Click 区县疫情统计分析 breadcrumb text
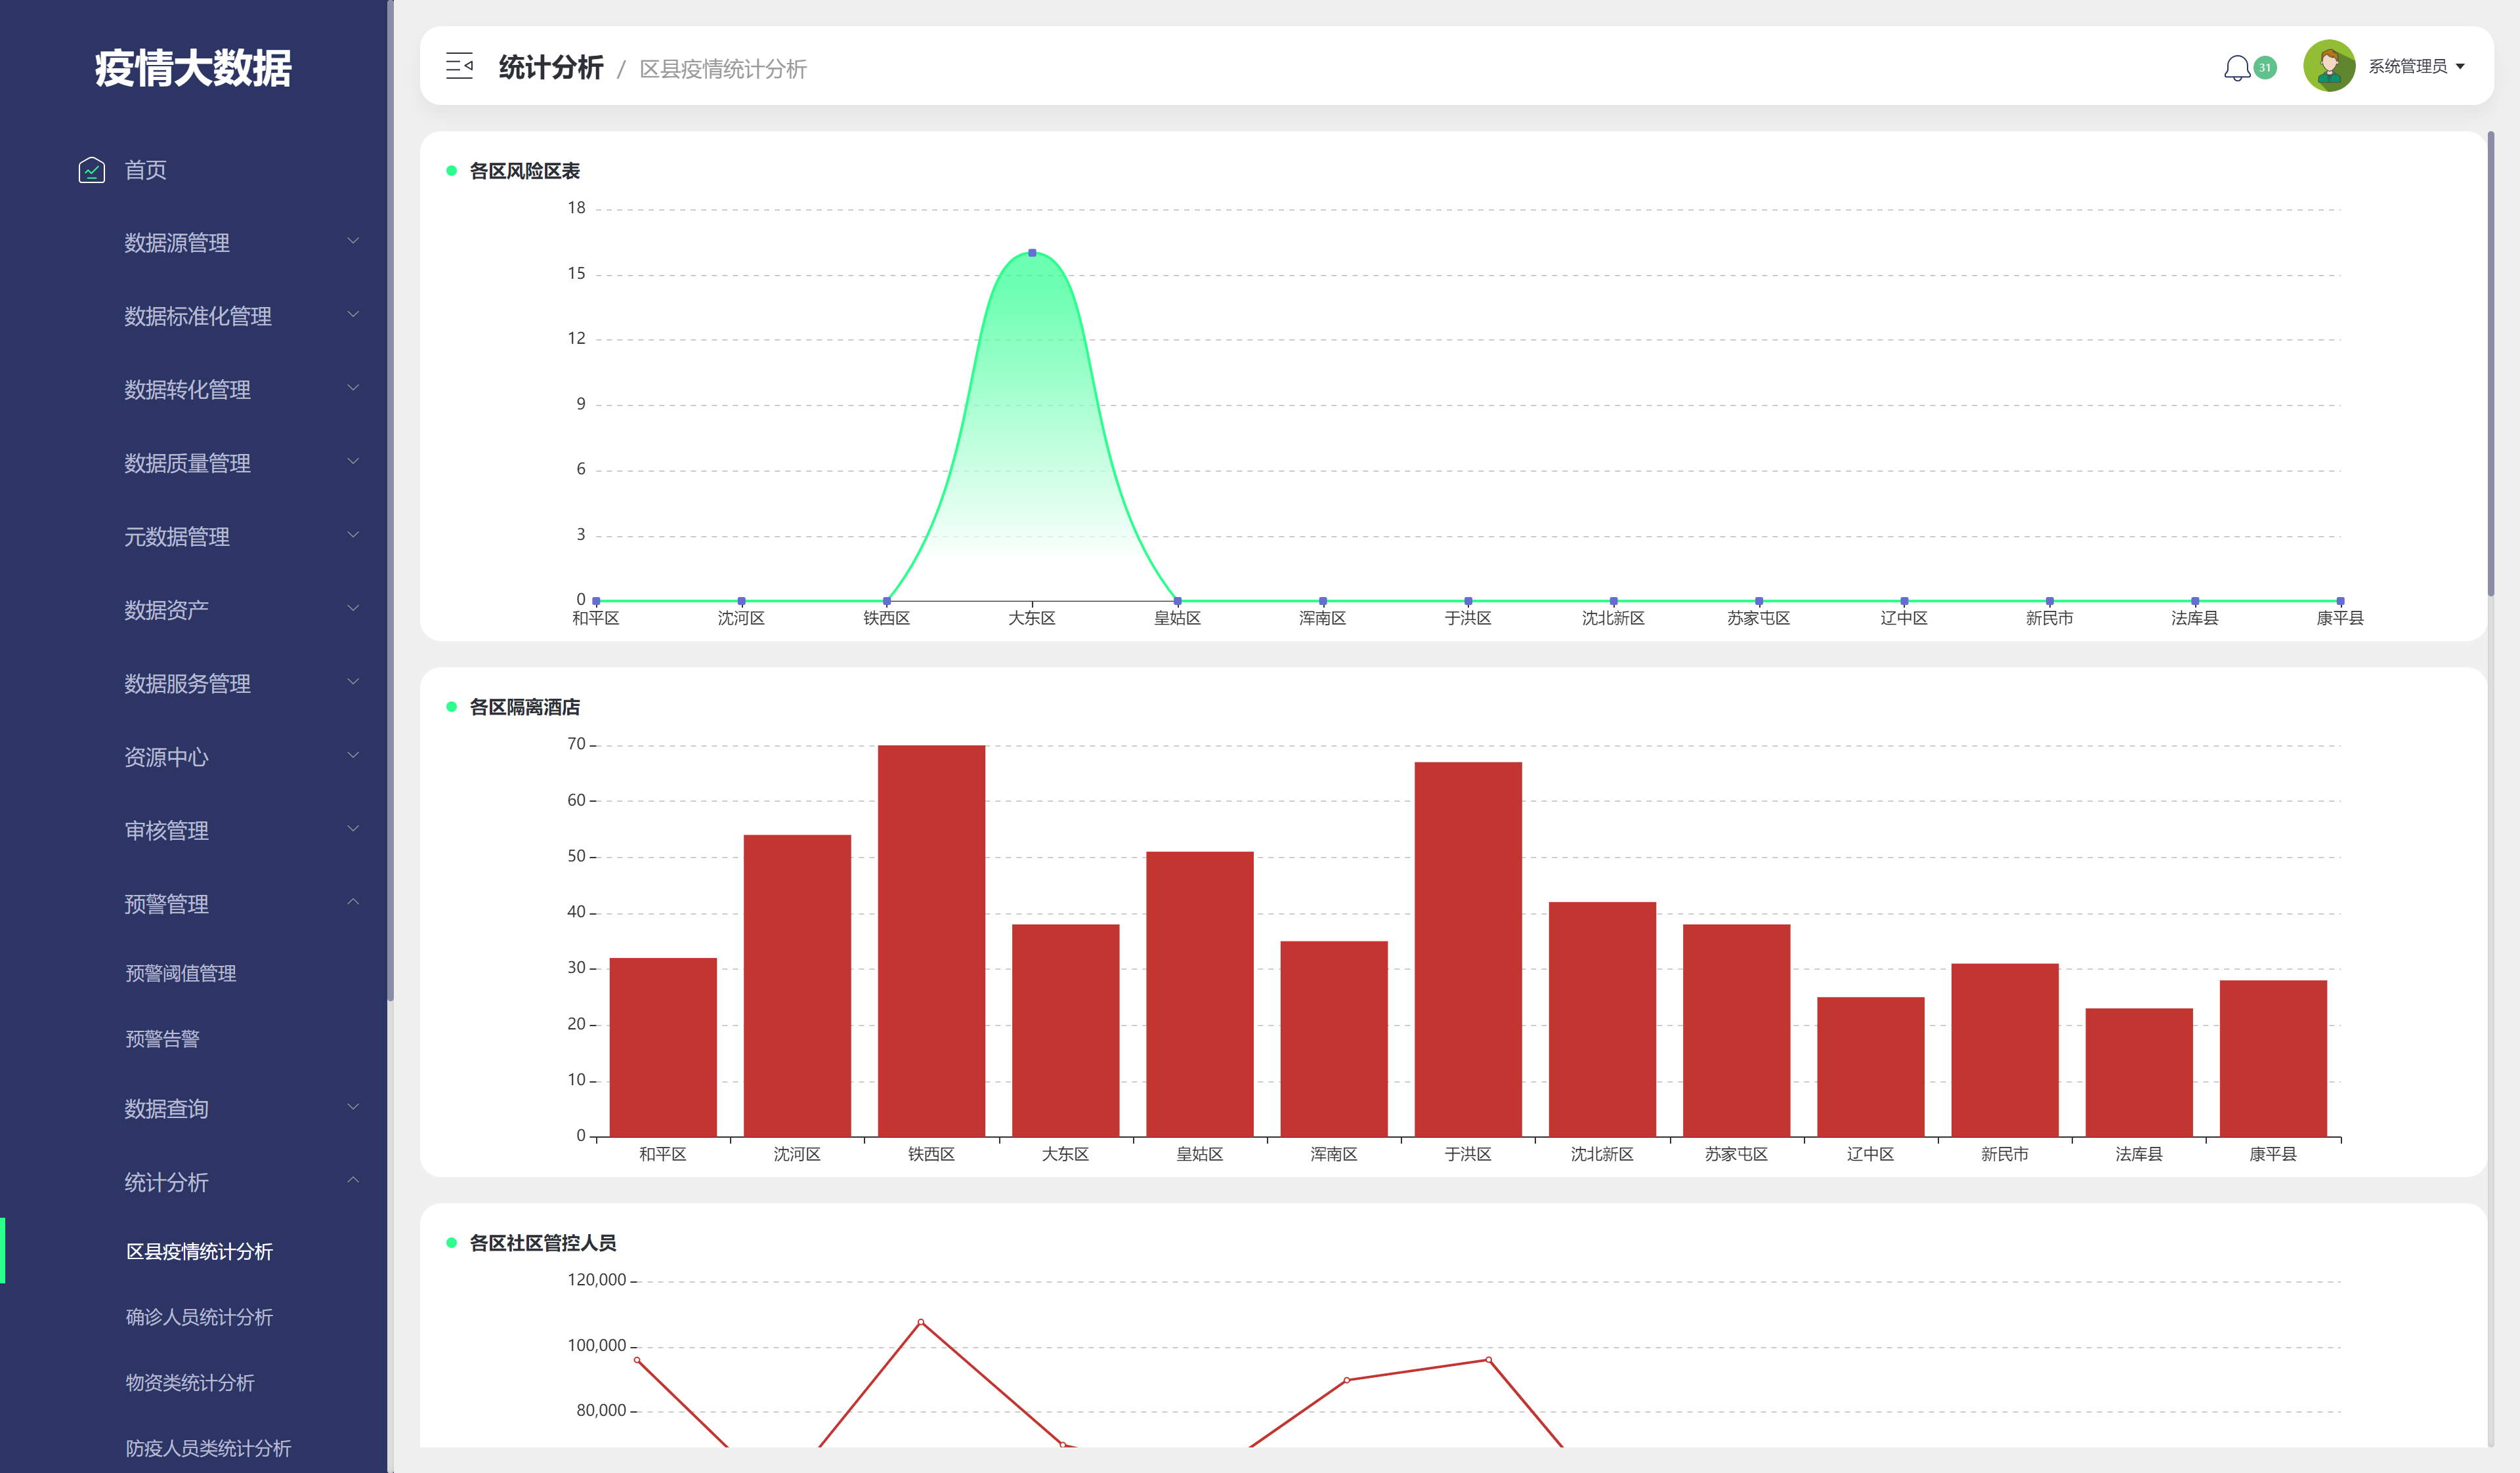Screen dimensions: 2520x1473 tap(722, 69)
